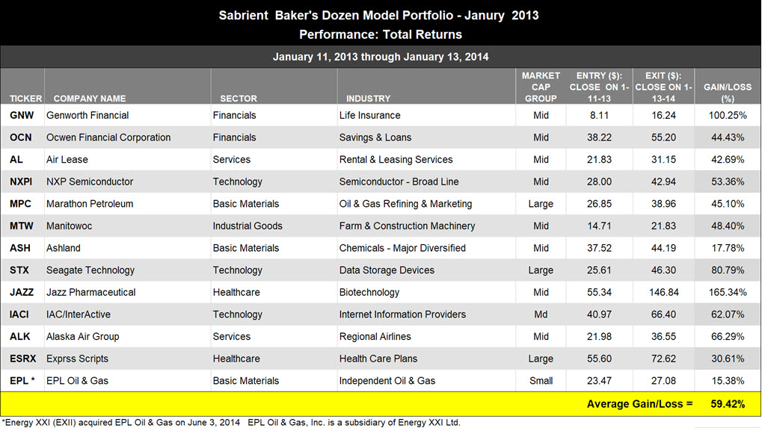Click Internet Information Providers cell

click(x=402, y=314)
